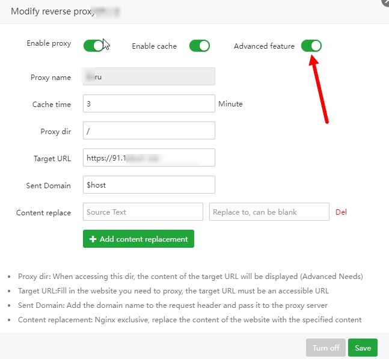389x359 pixels.
Task: Close the Modify reverse proxy dialog
Action: tap(386, 2)
